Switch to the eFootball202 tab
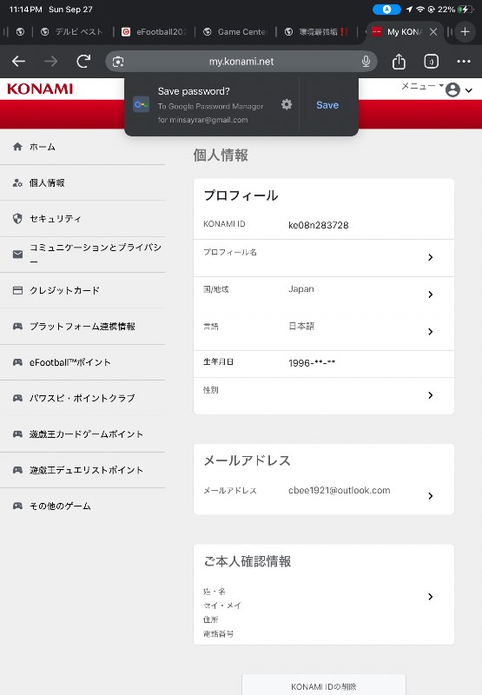Image resolution: width=482 pixels, height=695 pixels. point(155,32)
